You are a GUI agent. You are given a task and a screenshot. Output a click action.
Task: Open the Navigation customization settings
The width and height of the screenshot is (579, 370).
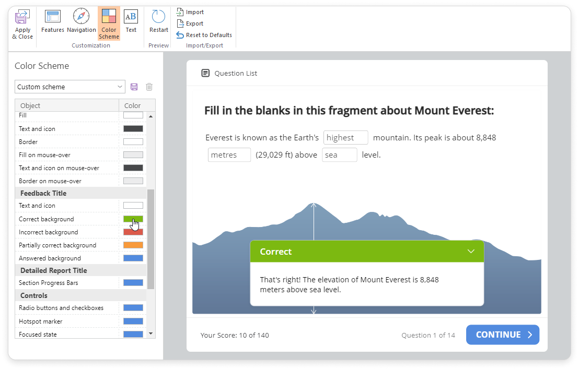coord(81,21)
